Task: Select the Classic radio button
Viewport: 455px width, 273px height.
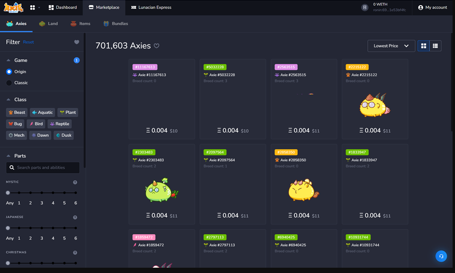Action: click(9, 83)
